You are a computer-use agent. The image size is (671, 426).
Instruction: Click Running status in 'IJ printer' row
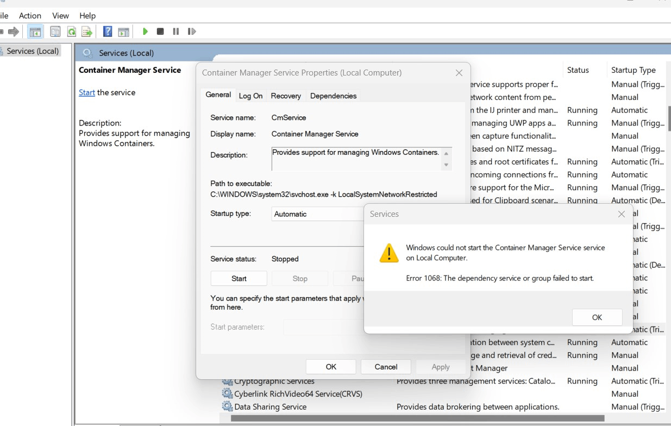pos(582,110)
